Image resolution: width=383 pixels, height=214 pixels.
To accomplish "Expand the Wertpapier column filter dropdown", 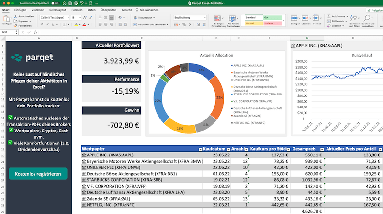I will pyautogui.click(x=199, y=149).
